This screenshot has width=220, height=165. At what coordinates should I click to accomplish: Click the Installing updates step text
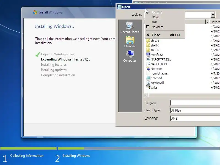pyautogui.click(x=54, y=70)
